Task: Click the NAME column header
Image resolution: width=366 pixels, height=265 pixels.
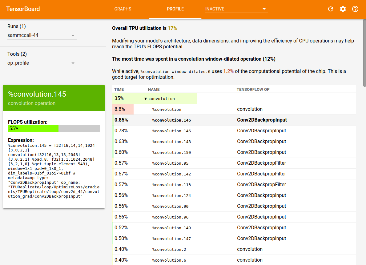Action: coord(154,90)
